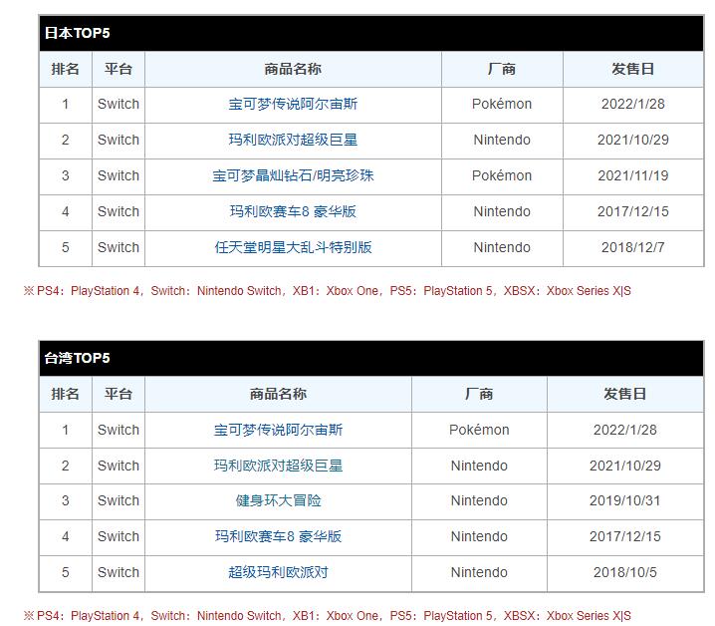Click release date 2017/12/15 in 日本TOP5 table
The image size is (715, 626).
click(633, 211)
